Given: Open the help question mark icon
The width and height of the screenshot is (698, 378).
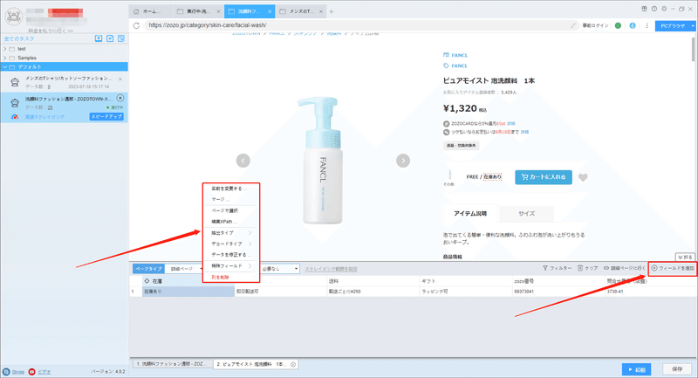Looking at the screenshot, I should [654, 9].
